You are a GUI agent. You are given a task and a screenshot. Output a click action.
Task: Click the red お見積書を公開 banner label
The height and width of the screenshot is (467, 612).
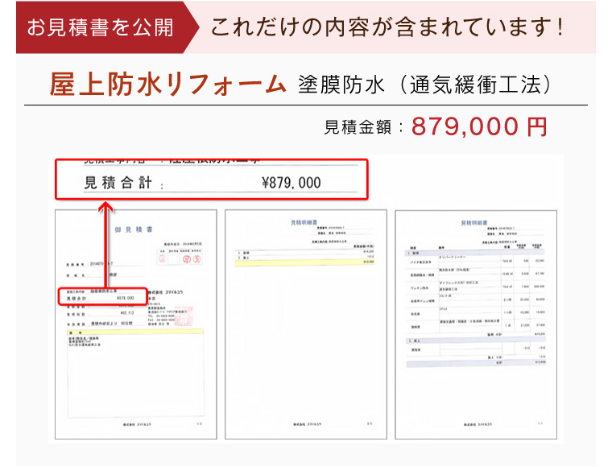(x=101, y=27)
